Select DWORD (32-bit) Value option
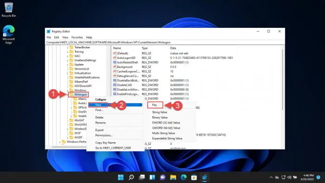The image size is (325, 183). point(166,123)
